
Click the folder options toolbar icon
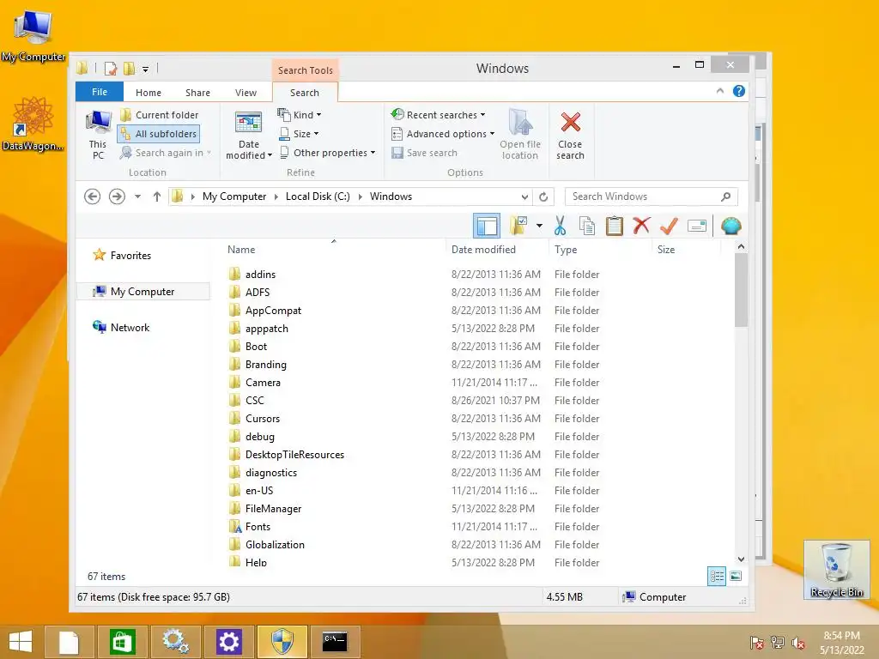519,226
